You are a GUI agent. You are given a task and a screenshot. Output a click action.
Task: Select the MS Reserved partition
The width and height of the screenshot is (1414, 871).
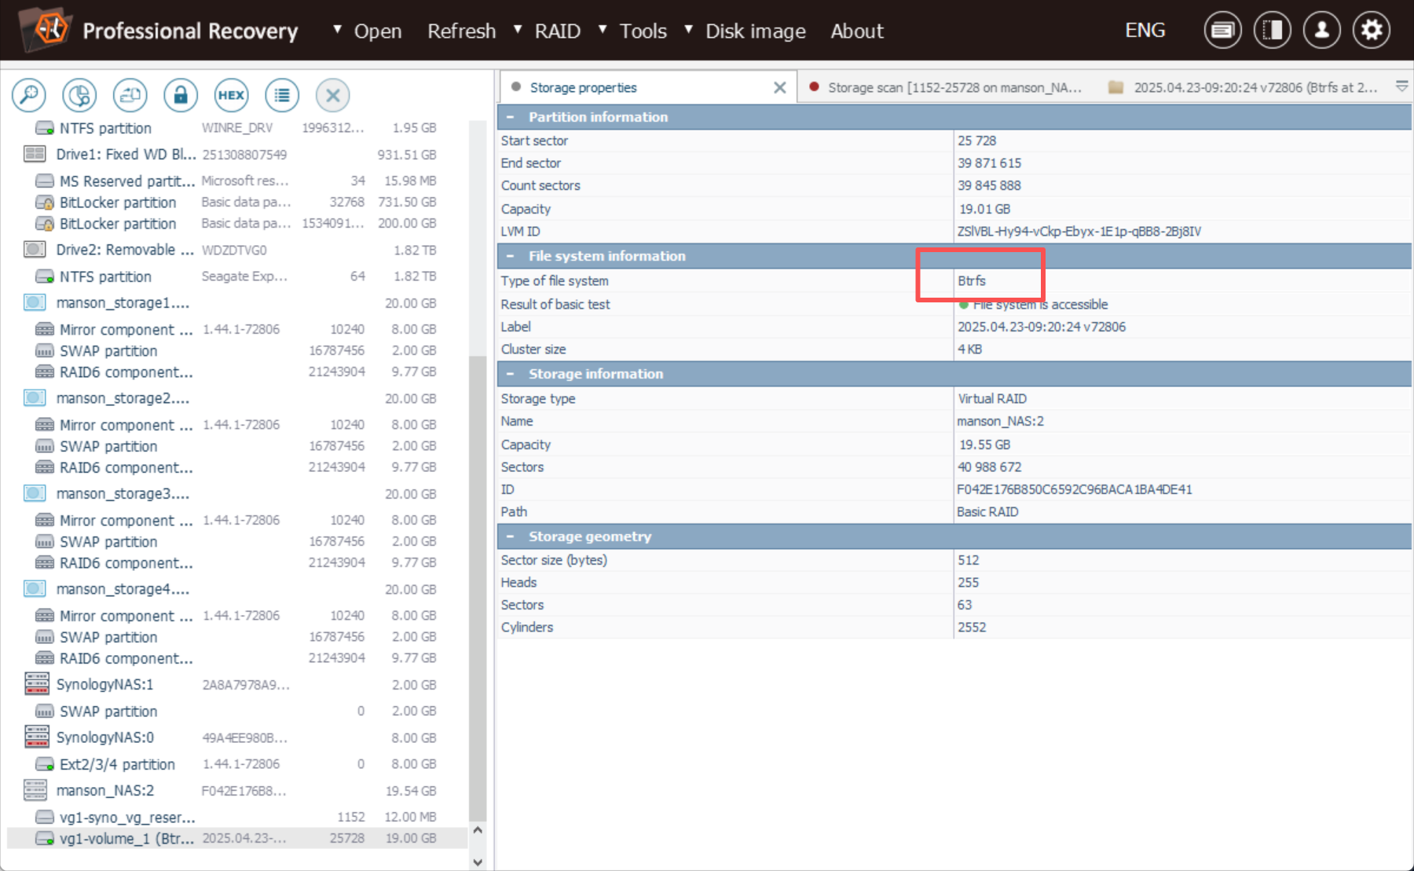coord(236,181)
